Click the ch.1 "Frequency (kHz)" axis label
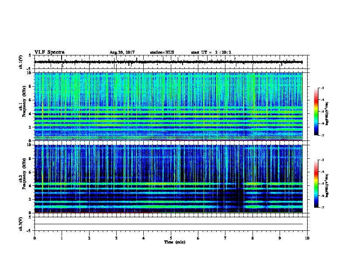Image resolution: width=346 pixels, height=267 pixels. 24,102
